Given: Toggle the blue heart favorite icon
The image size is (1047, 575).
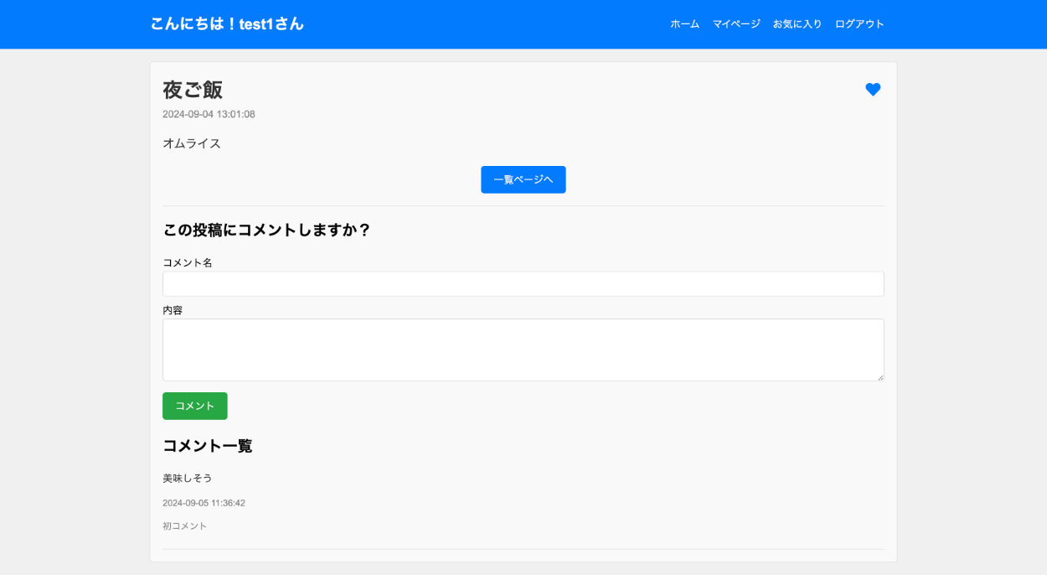Looking at the screenshot, I should (873, 90).
